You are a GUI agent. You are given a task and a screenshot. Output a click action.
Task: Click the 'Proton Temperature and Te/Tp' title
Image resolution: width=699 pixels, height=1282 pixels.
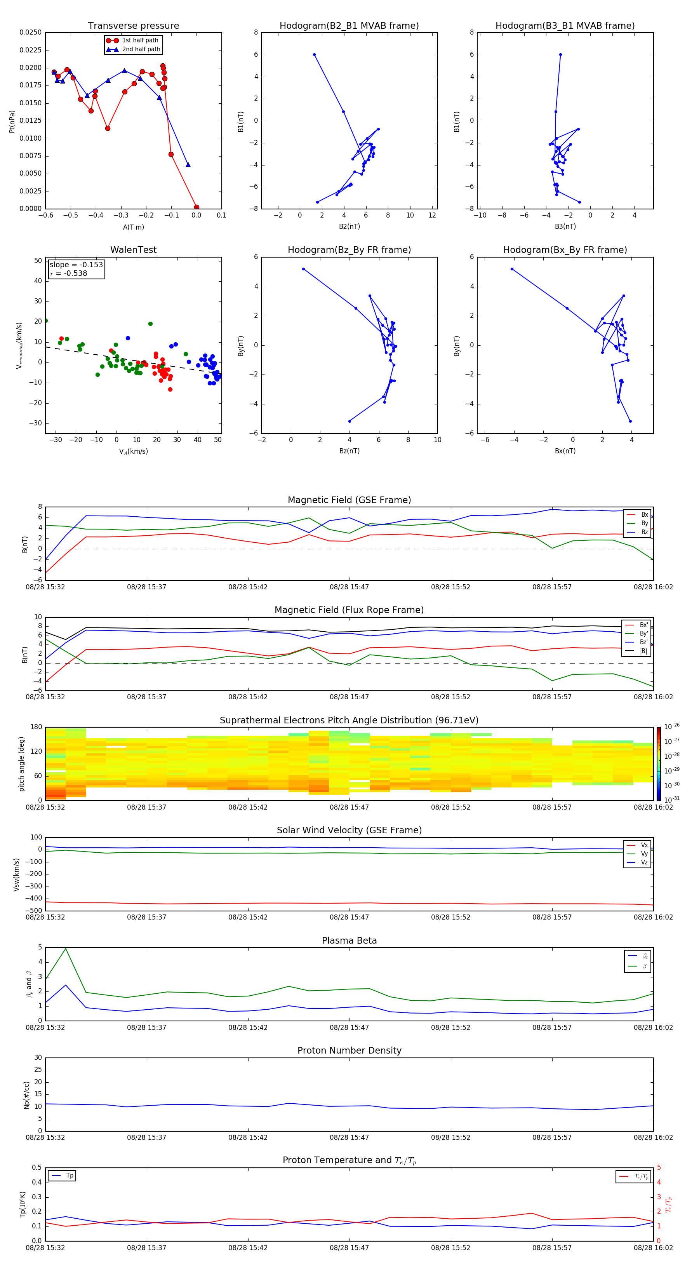(349, 1160)
